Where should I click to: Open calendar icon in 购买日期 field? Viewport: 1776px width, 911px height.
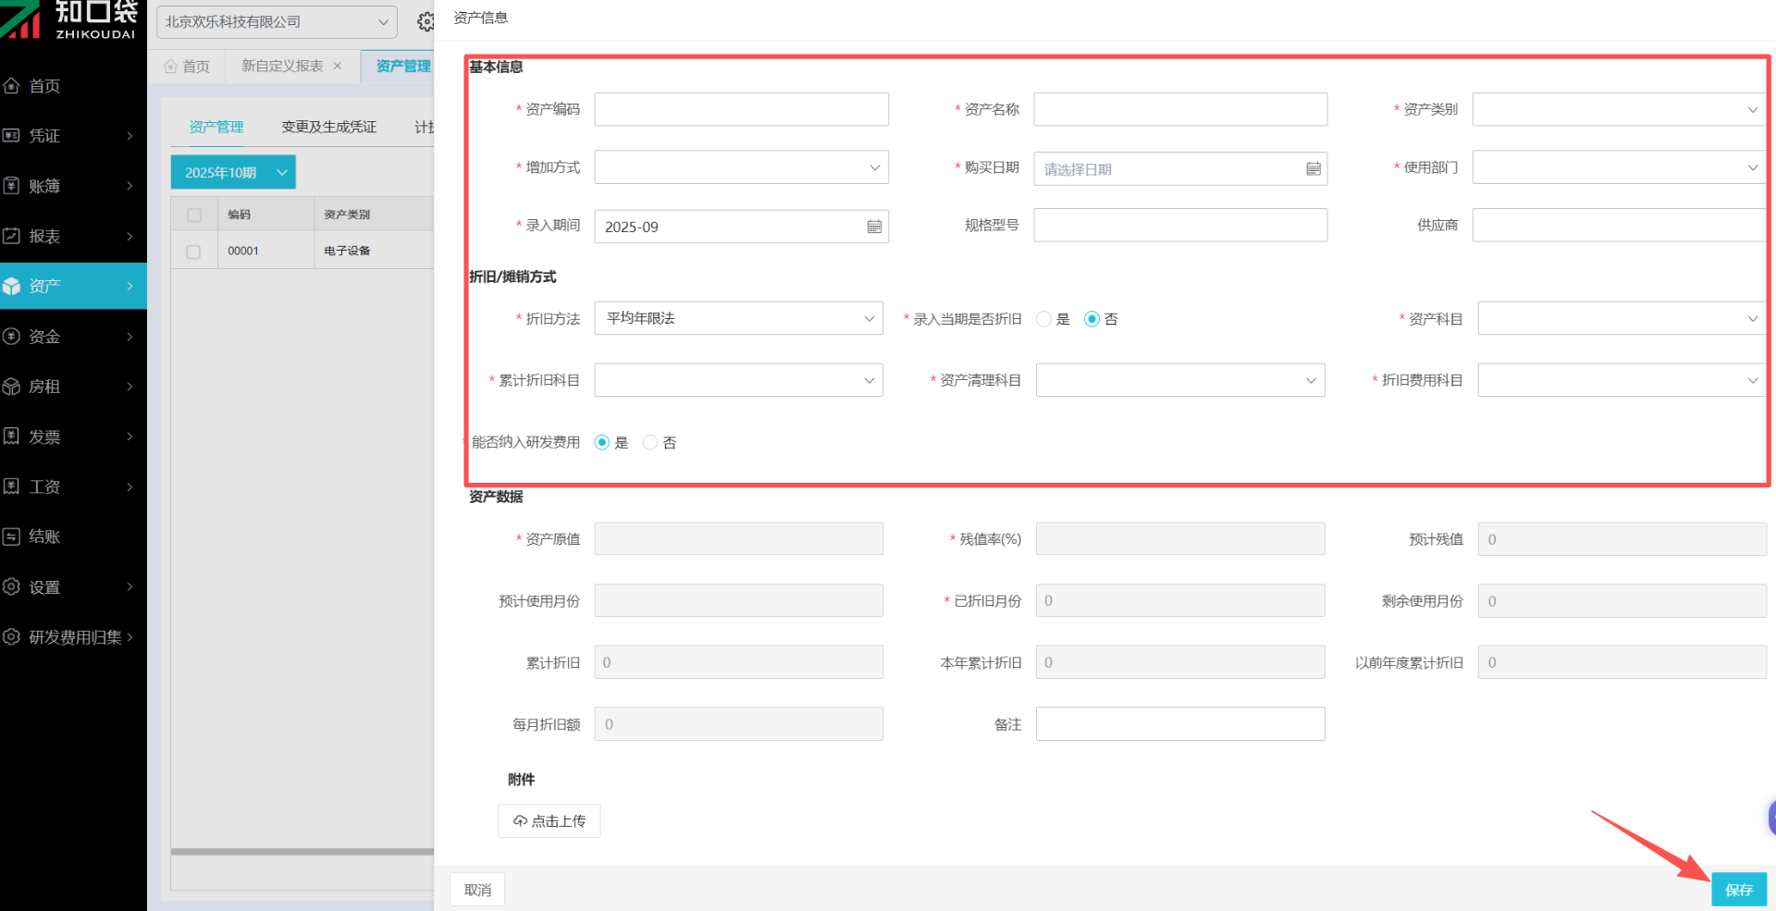1313,169
